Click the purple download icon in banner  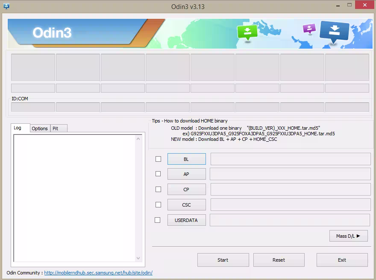pos(309,29)
